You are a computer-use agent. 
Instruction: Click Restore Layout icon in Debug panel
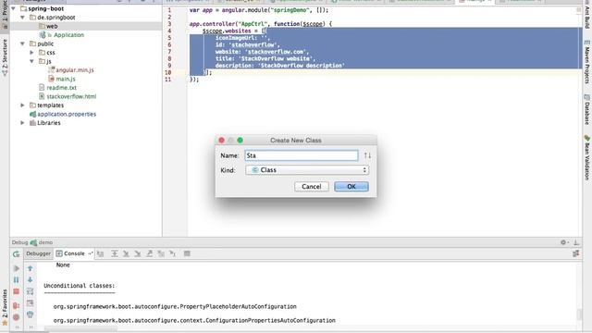click(x=575, y=254)
